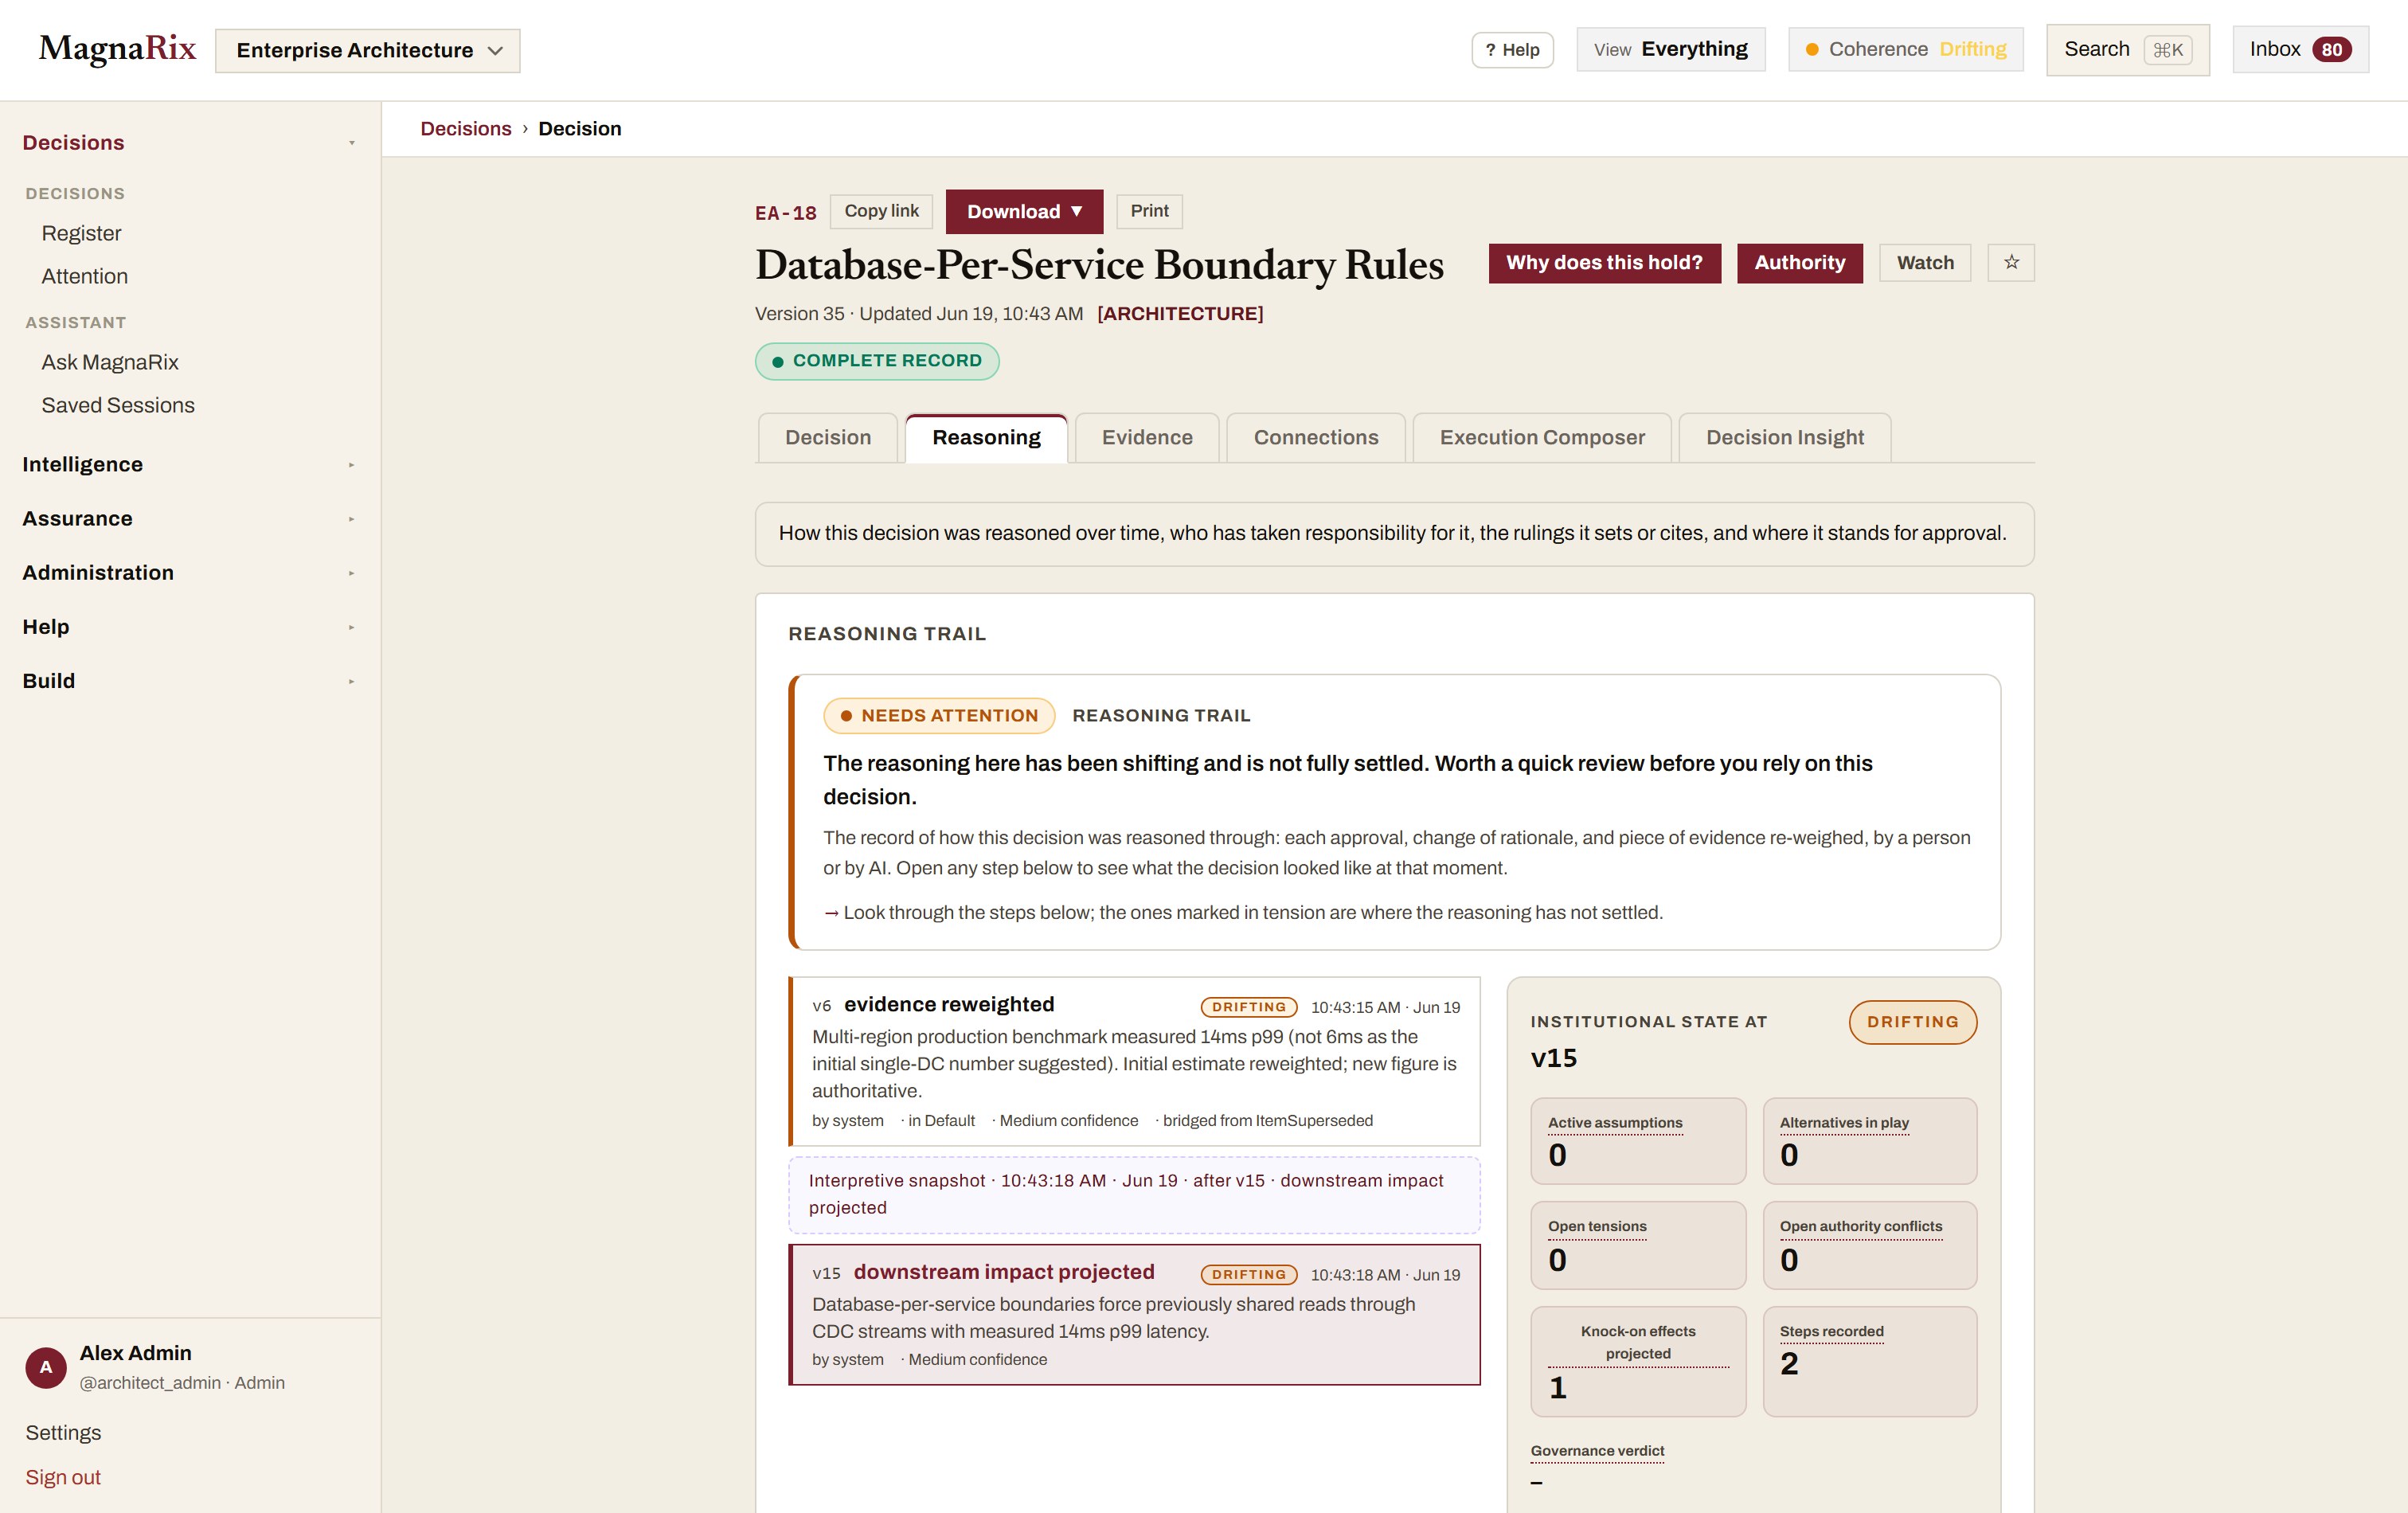Expand the Assurance sidebar section
The width and height of the screenshot is (2408, 1513).
189,519
